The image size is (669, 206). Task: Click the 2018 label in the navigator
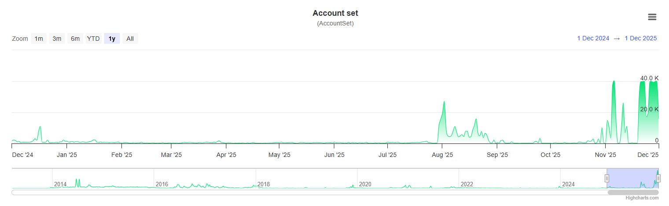264,184
